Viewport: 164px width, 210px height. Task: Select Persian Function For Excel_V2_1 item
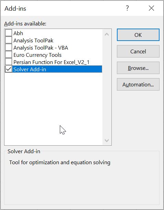point(51,62)
